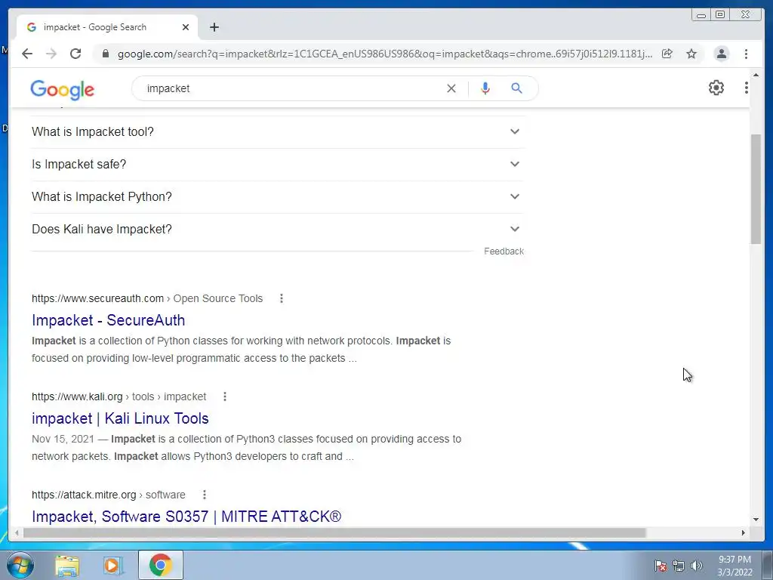
Task: Go to Google home via the logo
Action: coord(62,89)
